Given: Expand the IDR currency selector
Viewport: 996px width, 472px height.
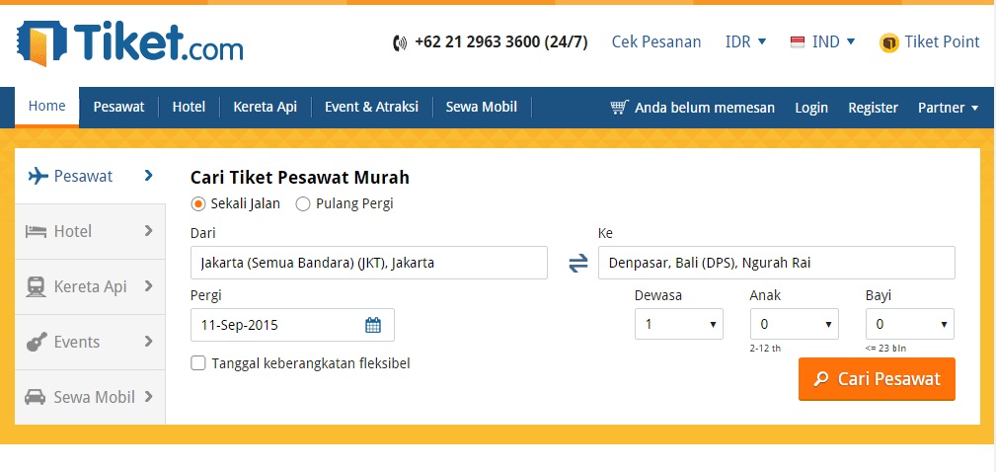Looking at the screenshot, I should [x=745, y=41].
